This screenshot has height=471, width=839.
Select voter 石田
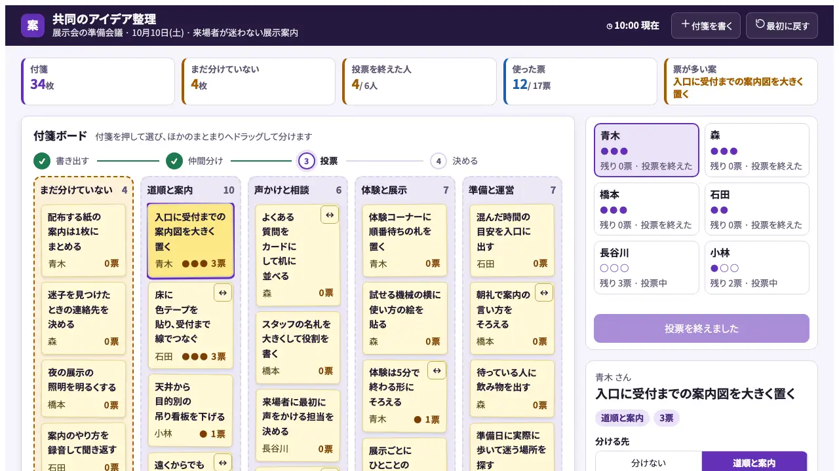[x=756, y=209]
